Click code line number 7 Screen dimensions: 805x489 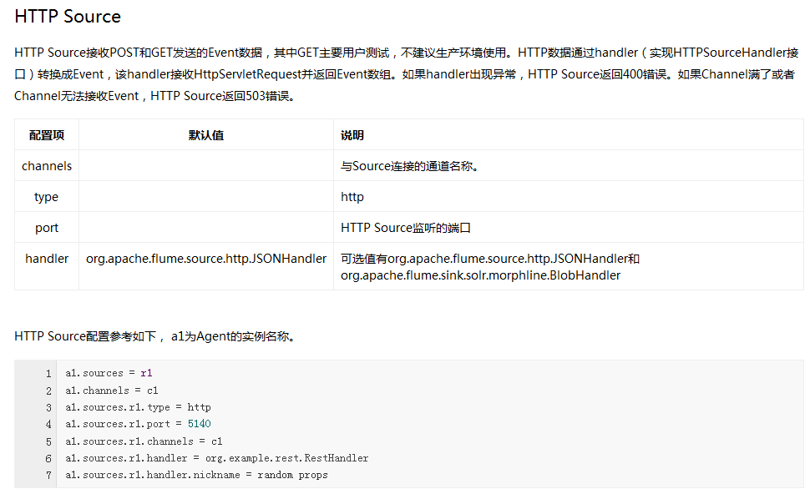[48, 475]
